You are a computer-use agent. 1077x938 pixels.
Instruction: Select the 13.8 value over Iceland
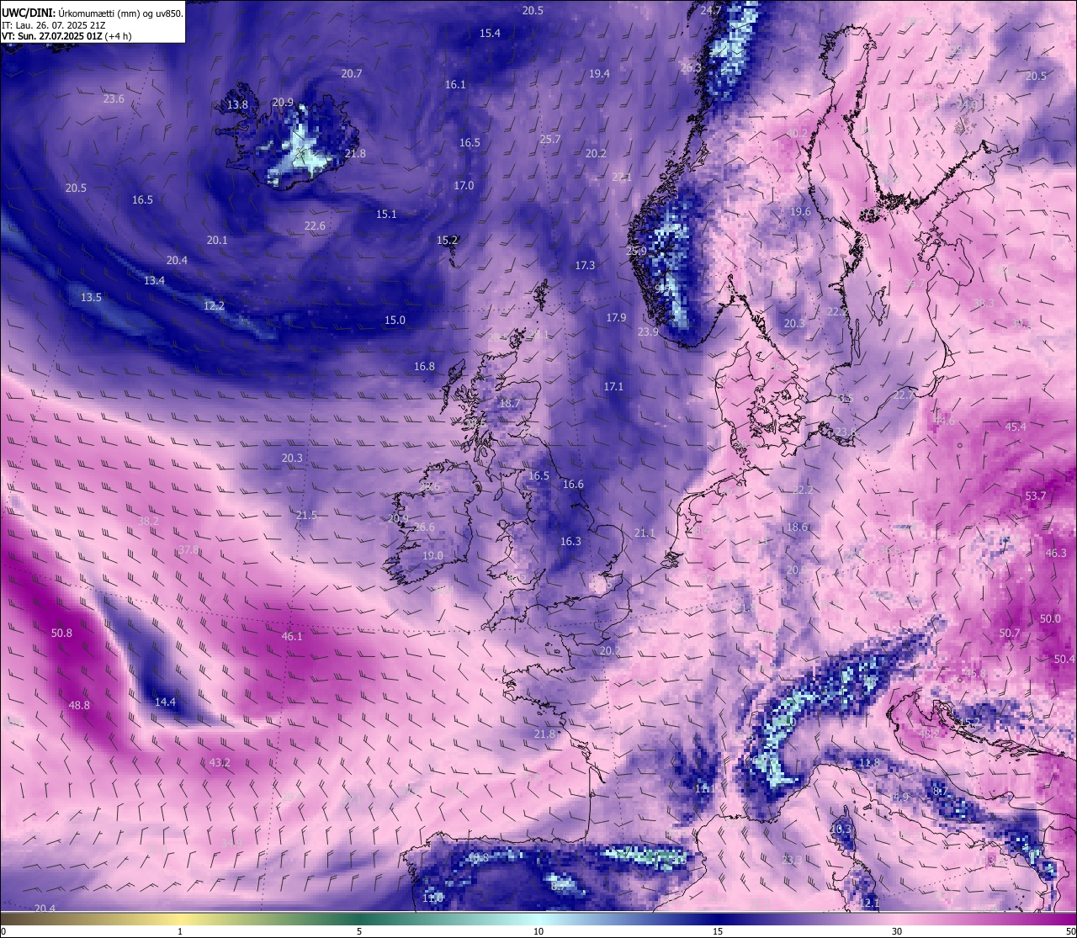pyautogui.click(x=238, y=105)
